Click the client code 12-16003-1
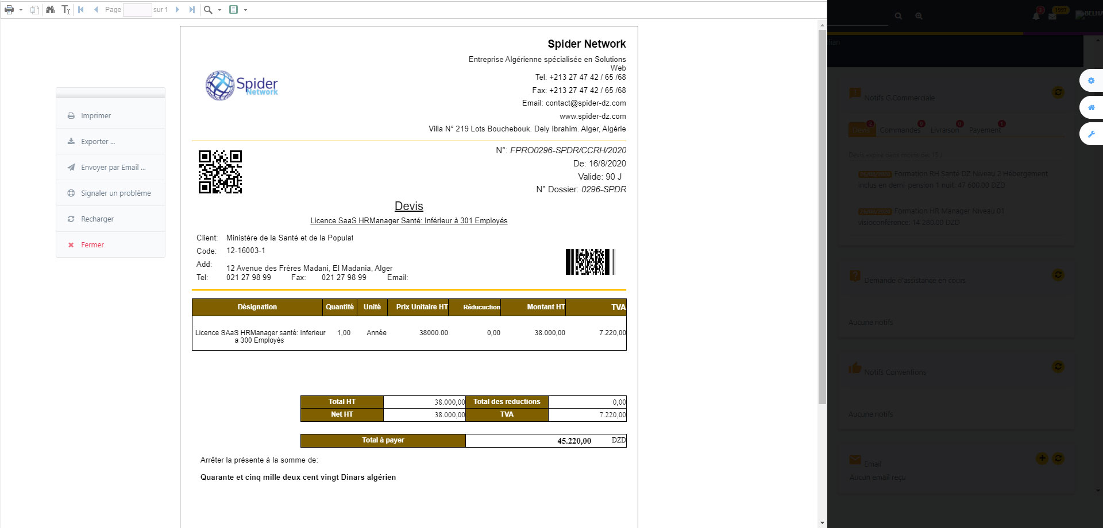 (x=246, y=251)
